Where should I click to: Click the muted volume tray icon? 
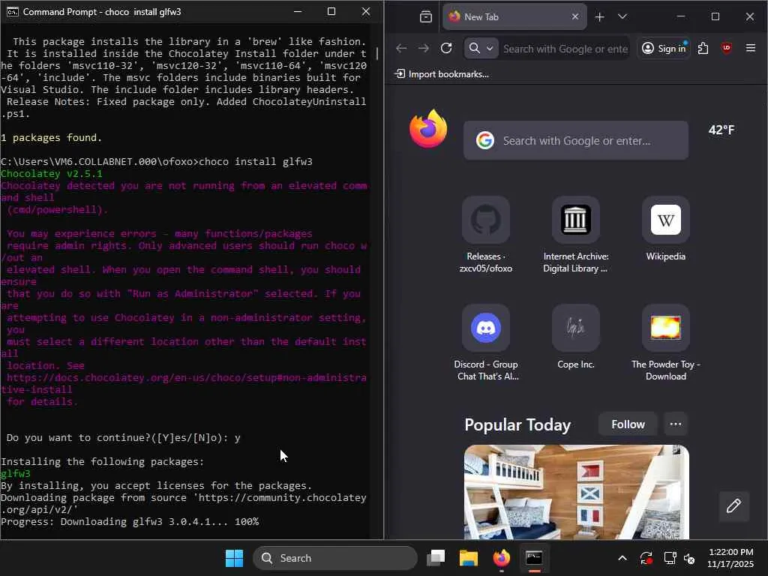pos(690,558)
